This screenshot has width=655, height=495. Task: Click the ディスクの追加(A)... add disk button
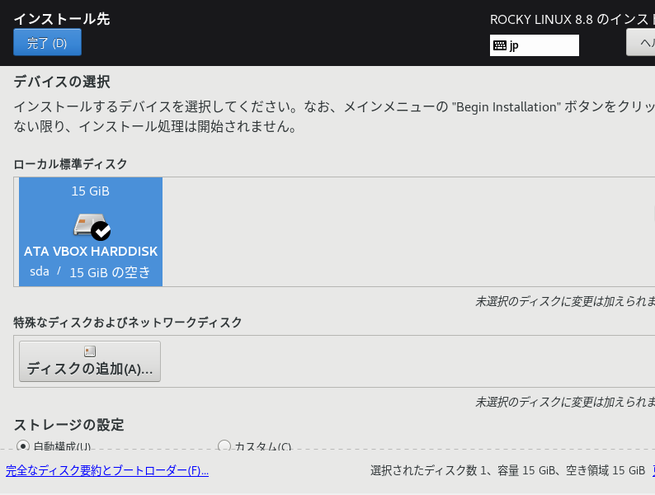[90, 361]
